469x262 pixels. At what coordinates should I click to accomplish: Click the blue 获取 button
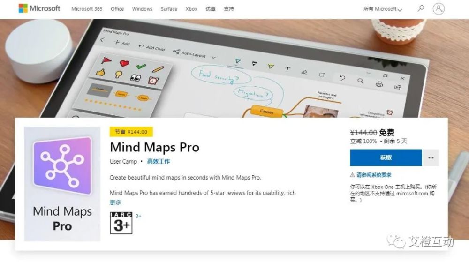(386, 158)
